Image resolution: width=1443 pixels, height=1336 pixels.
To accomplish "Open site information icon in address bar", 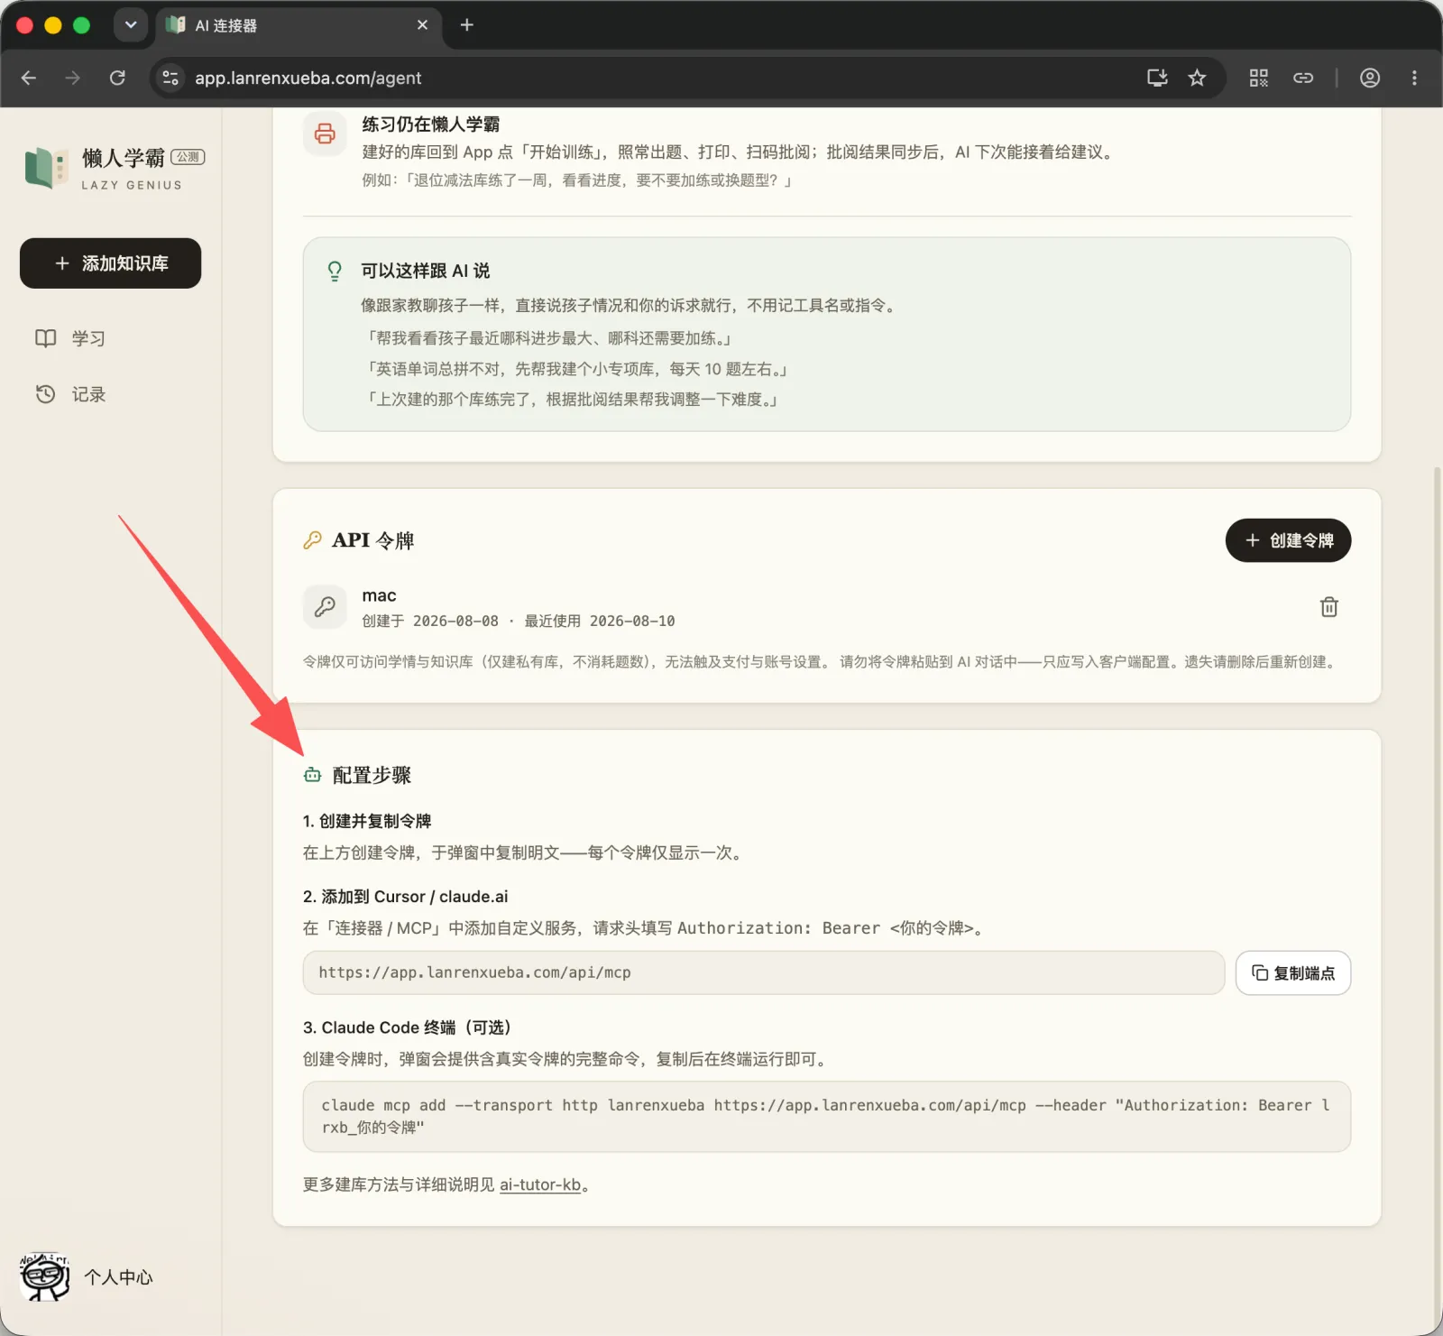I will 170,78.
